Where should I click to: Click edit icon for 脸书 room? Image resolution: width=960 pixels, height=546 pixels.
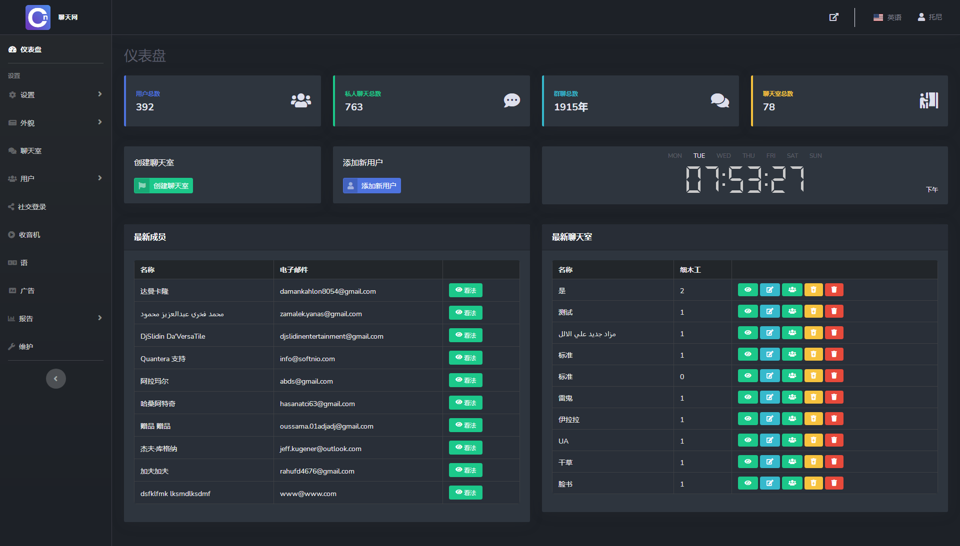point(769,483)
